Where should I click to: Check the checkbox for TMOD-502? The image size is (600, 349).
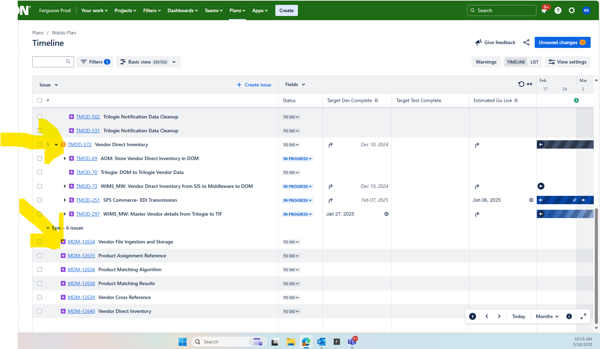pos(40,117)
